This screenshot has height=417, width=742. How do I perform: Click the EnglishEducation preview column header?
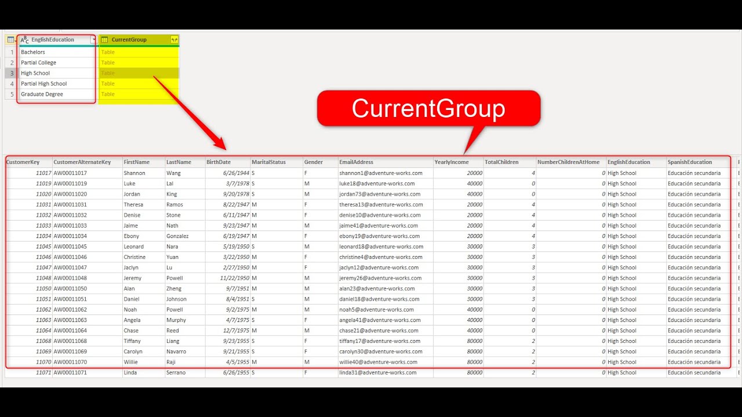click(x=636, y=162)
